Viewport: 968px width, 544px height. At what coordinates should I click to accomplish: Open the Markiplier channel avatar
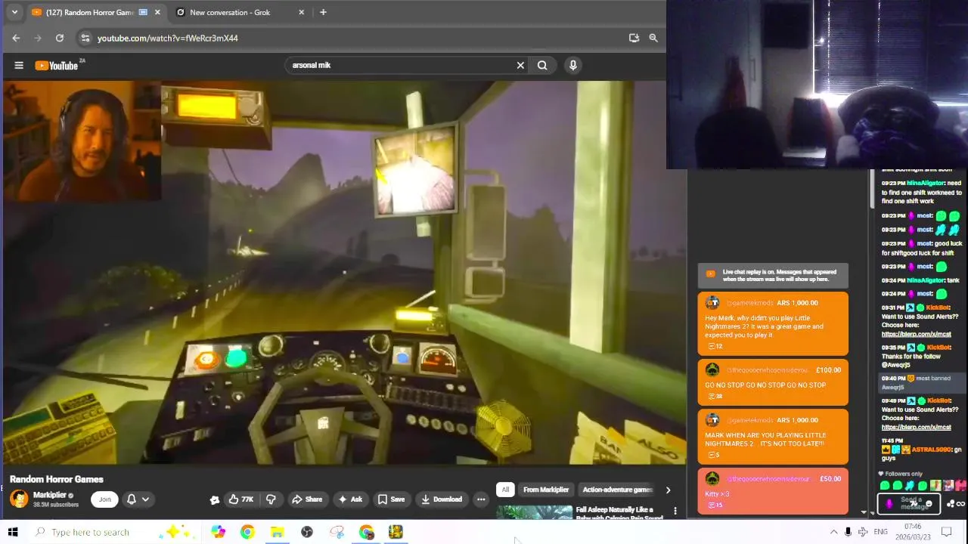(x=19, y=499)
